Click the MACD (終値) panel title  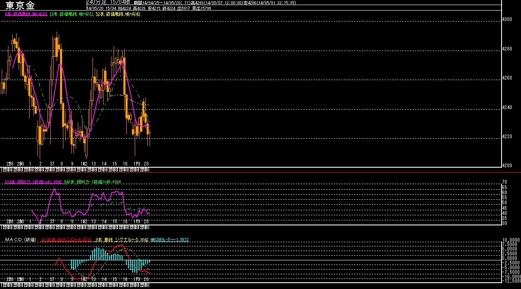[21, 239]
